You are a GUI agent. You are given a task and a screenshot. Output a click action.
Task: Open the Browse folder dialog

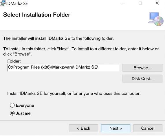pos(142,68)
